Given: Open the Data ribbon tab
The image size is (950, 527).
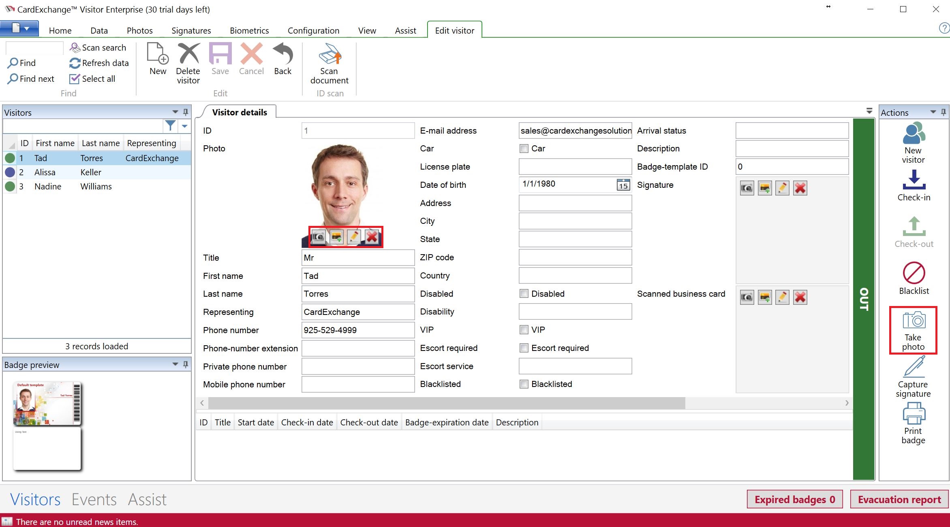Looking at the screenshot, I should pos(99,30).
